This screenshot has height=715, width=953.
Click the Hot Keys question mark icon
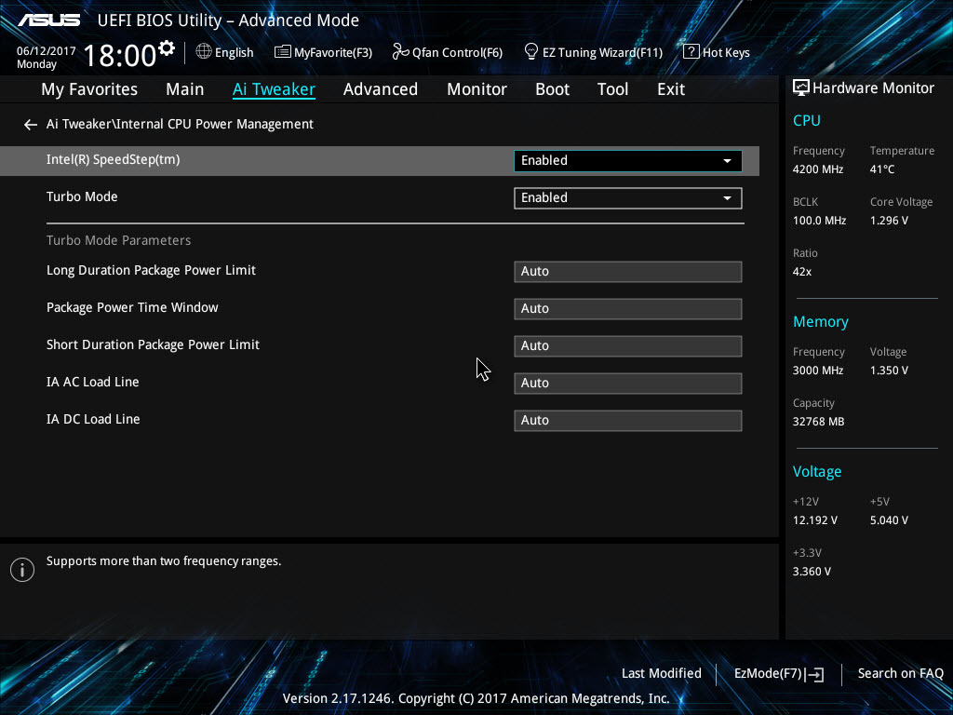[x=691, y=52]
